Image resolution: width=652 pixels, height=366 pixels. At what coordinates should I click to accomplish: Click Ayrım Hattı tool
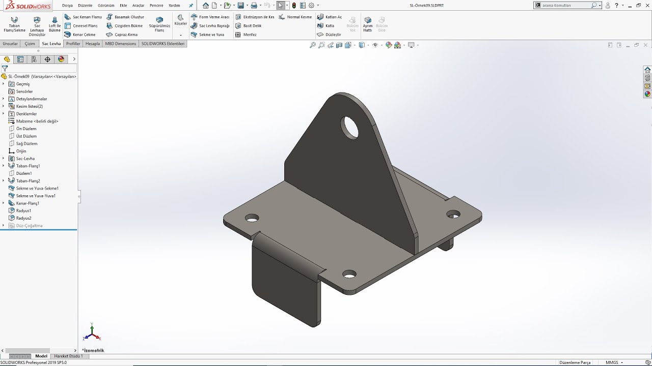click(368, 24)
